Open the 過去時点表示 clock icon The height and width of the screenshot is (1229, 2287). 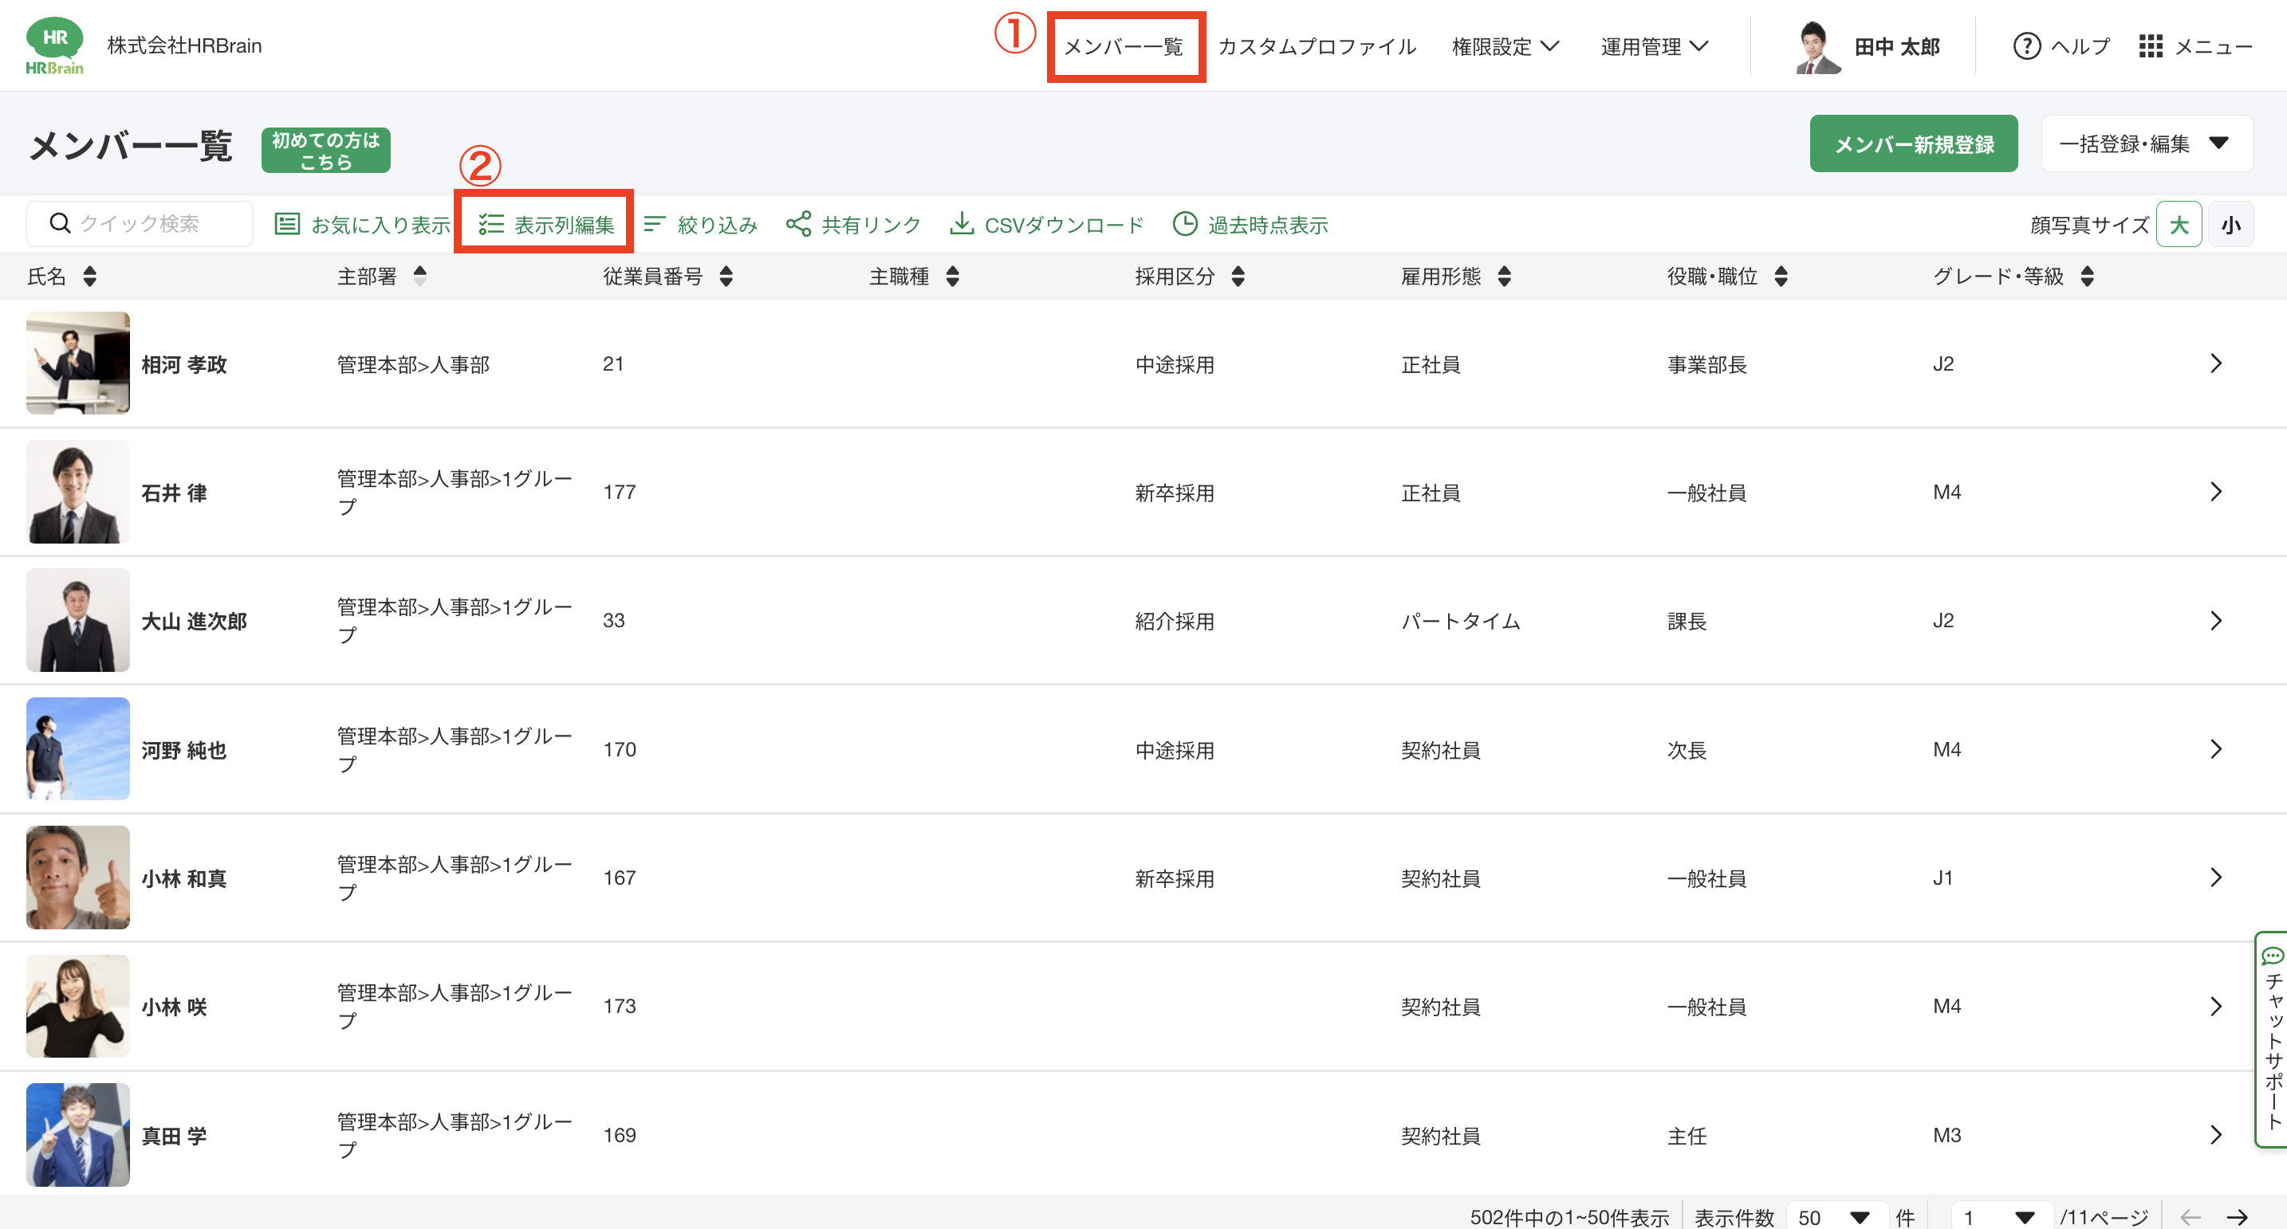click(1184, 224)
